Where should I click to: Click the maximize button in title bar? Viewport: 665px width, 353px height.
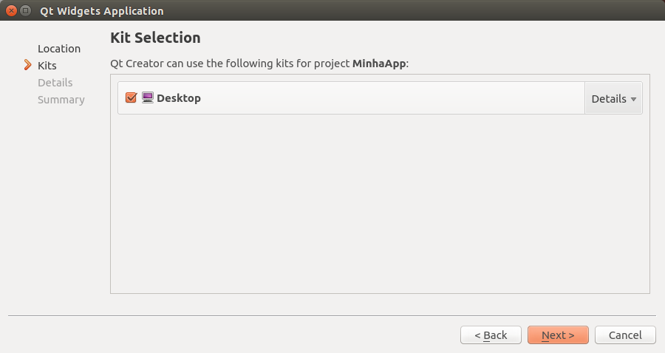(x=26, y=11)
